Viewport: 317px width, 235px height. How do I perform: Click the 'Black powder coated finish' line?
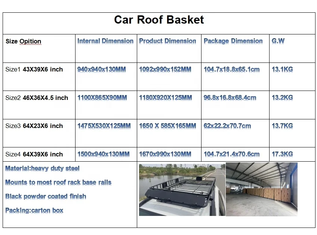tap(46, 196)
